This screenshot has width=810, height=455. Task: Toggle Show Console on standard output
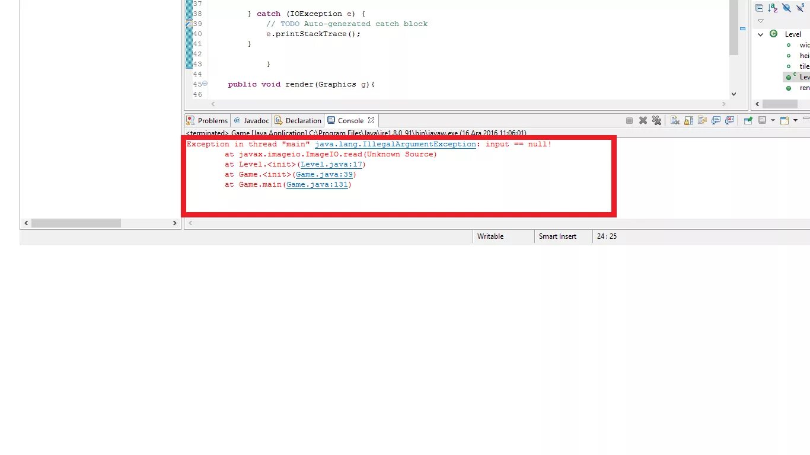pos(716,120)
